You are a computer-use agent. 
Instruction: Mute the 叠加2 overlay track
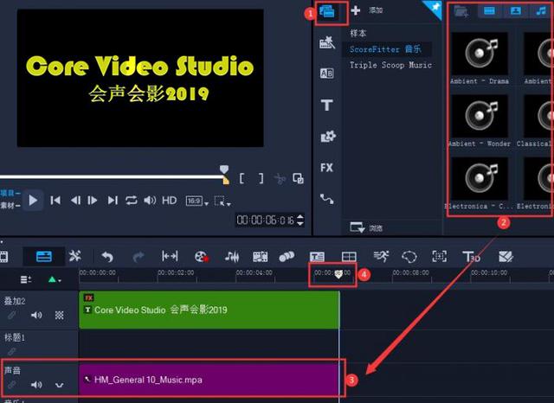(36, 315)
